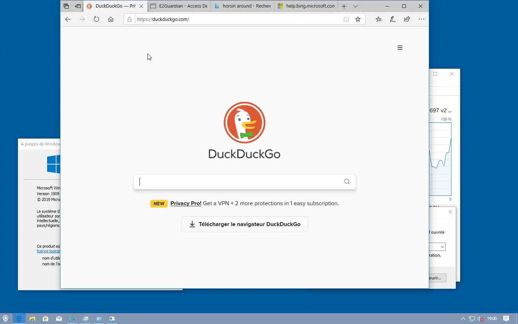Click Télécharger le navigateur DuckDuckGo button
518x324 pixels.
pos(245,224)
